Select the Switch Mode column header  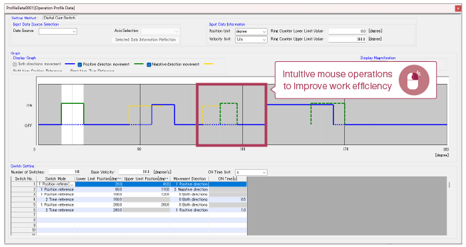point(55,178)
